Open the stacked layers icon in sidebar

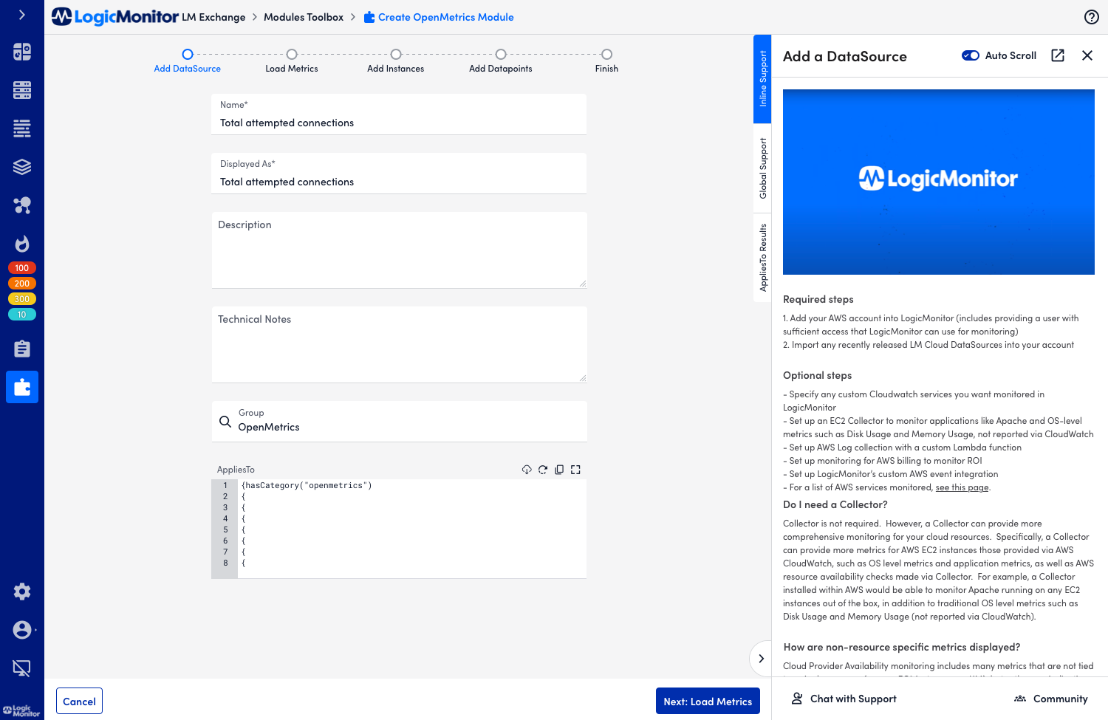22,167
